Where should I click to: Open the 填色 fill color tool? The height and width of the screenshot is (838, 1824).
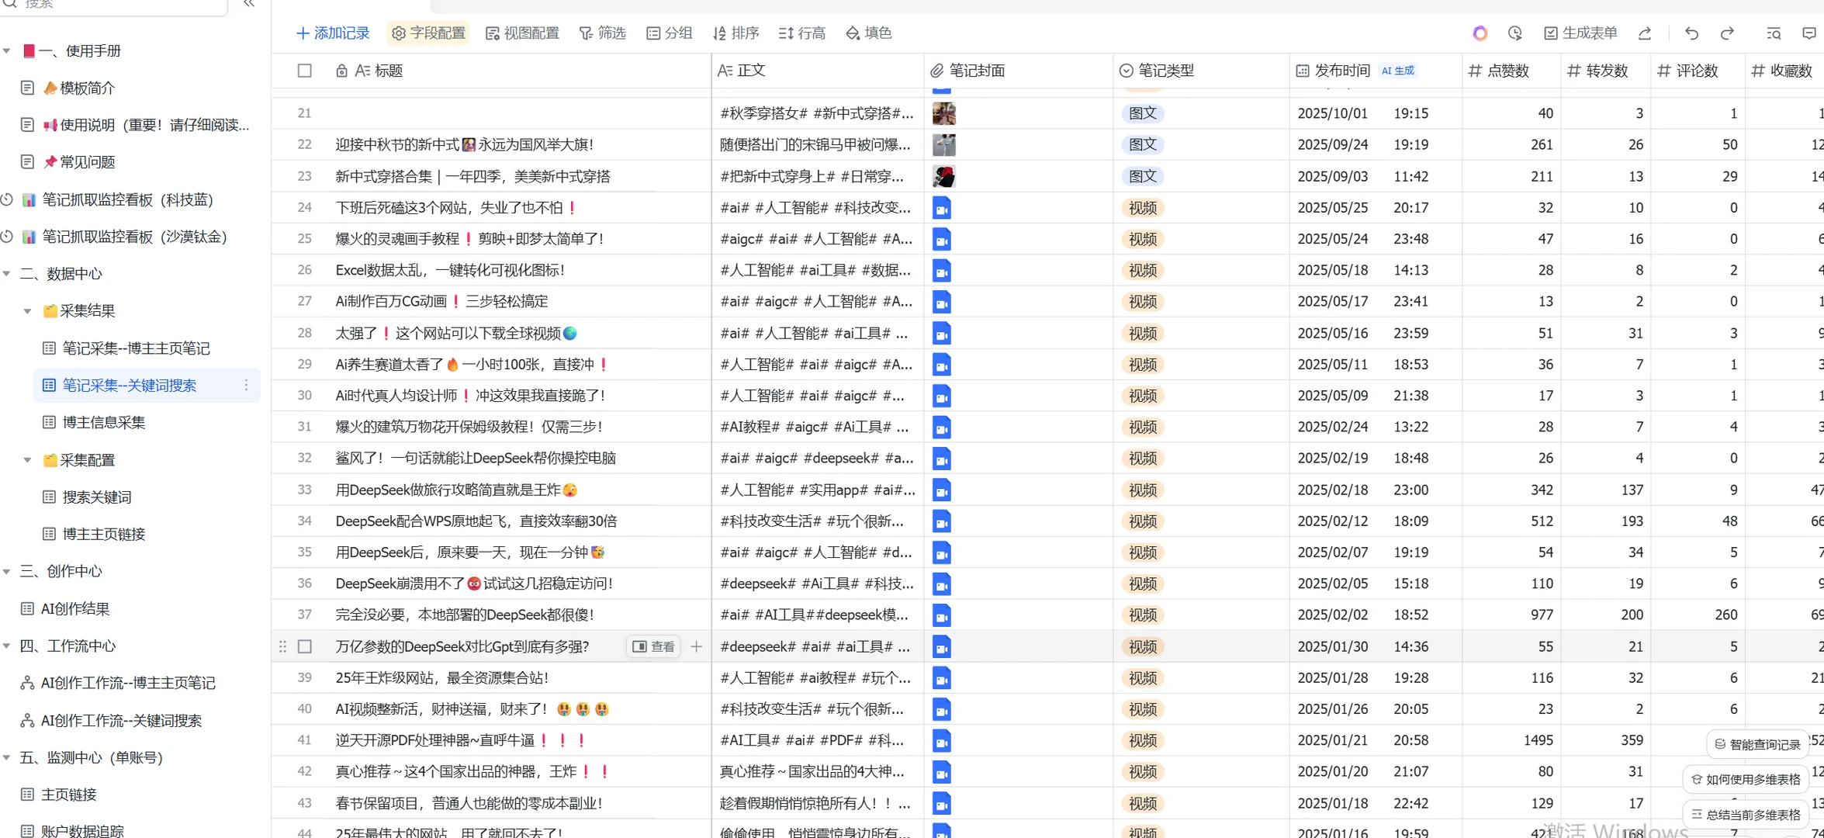pyautogui.click(x=868, y=33)
